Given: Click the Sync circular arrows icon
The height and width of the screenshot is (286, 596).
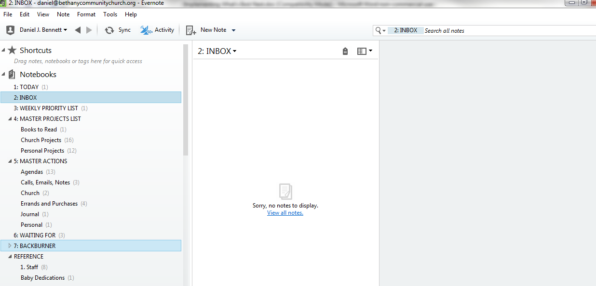Looking at the screenshot, I should point(109,30).
